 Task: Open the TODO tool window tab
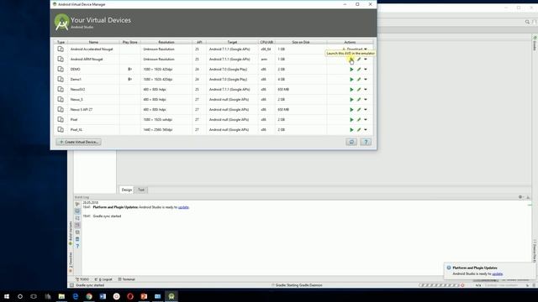click(82, 279)
